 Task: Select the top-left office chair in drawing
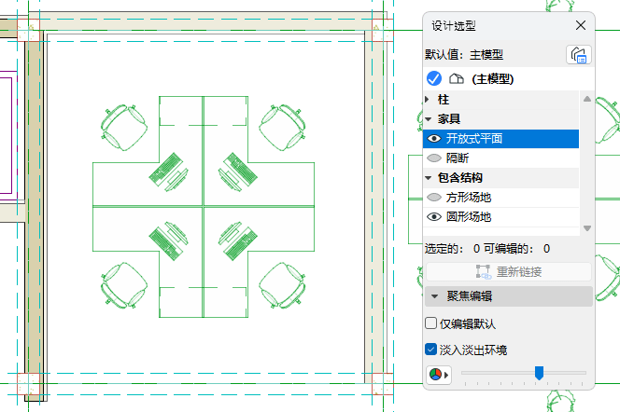pos(124,127)
